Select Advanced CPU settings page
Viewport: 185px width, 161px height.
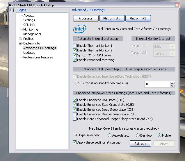(x=40, y=48)
